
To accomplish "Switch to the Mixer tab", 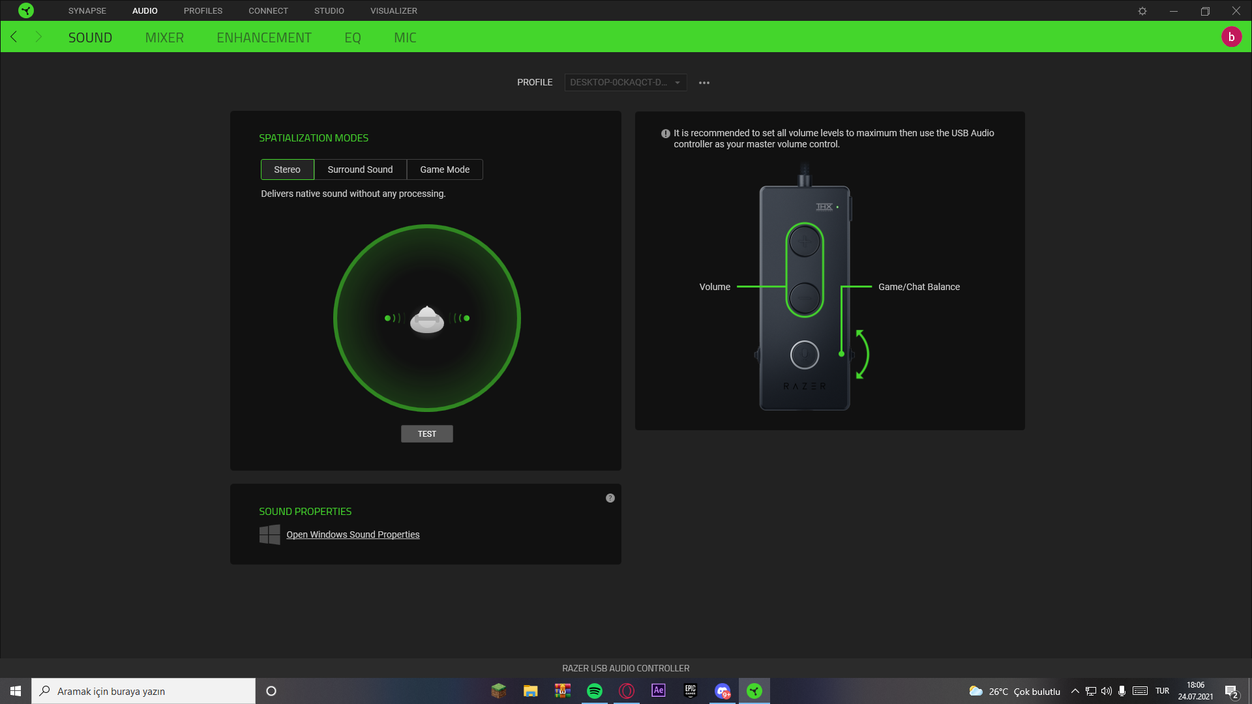I will point(164,38).
